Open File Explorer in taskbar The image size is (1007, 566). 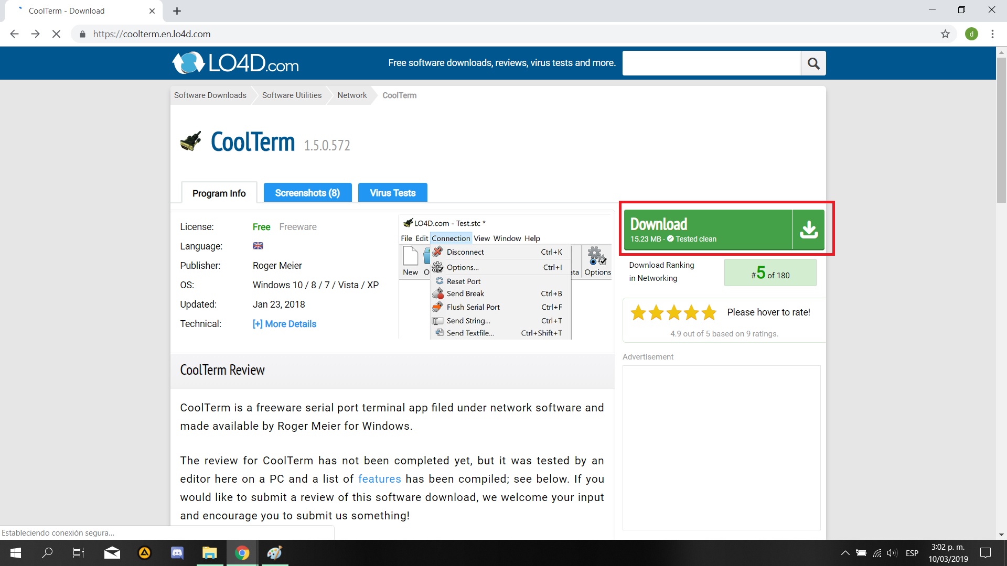pyautogui.click(x=209, y=553)
